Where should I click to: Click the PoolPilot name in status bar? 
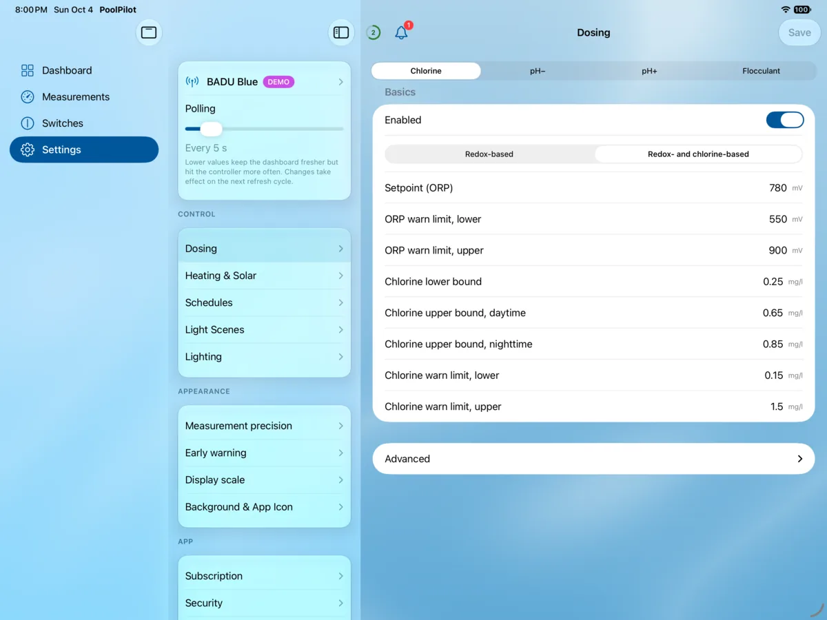point(118,10)
